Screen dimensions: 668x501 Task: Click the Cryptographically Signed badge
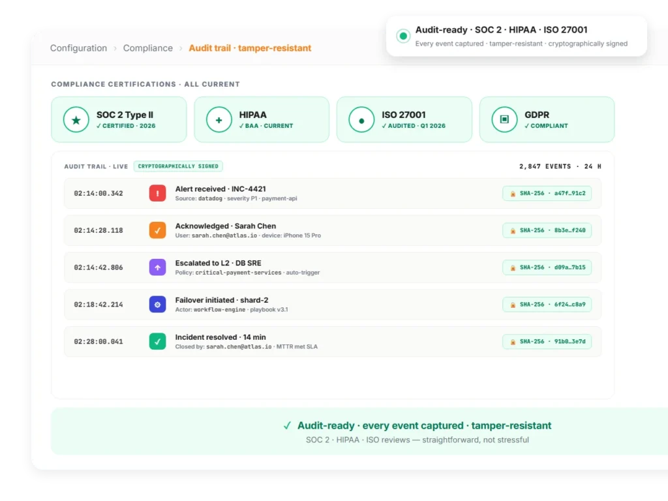pyautogui.click(x=178, y=166)
